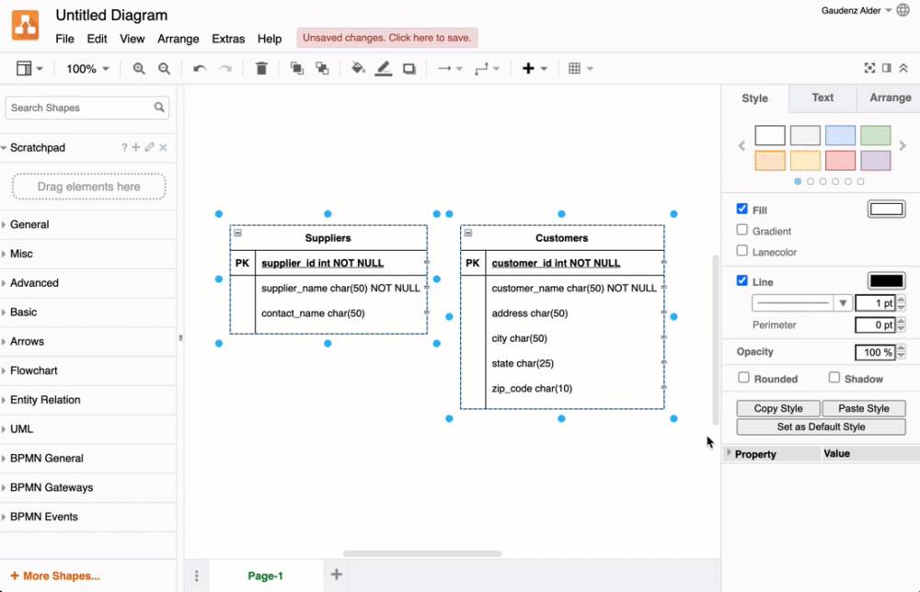Expand the Flowchart shapes section
The image size is (920, 592).
(x=88, y=370)
